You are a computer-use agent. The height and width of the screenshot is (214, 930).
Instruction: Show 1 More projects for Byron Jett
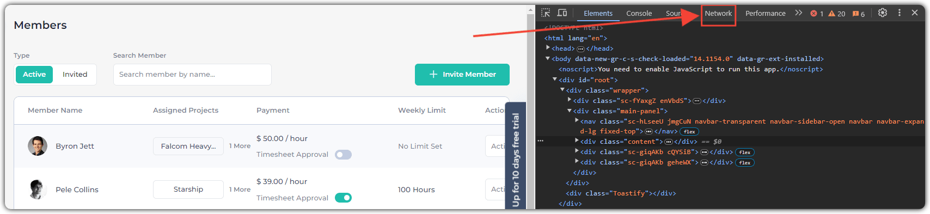tap(240, 146)
